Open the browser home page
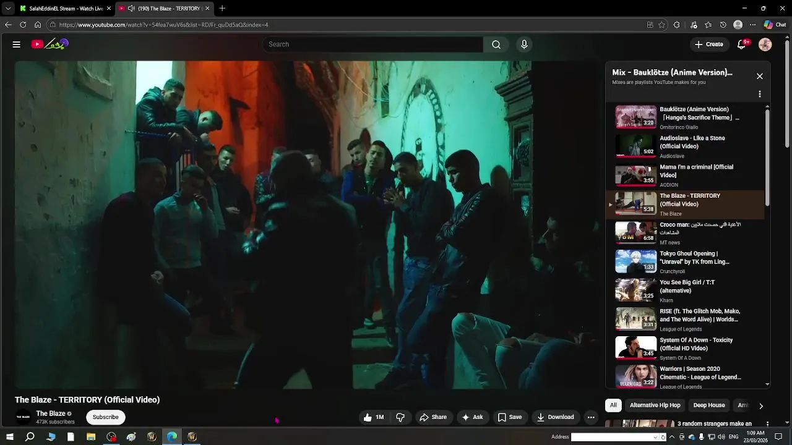The image size is (792, 445). tap(38, 25)
